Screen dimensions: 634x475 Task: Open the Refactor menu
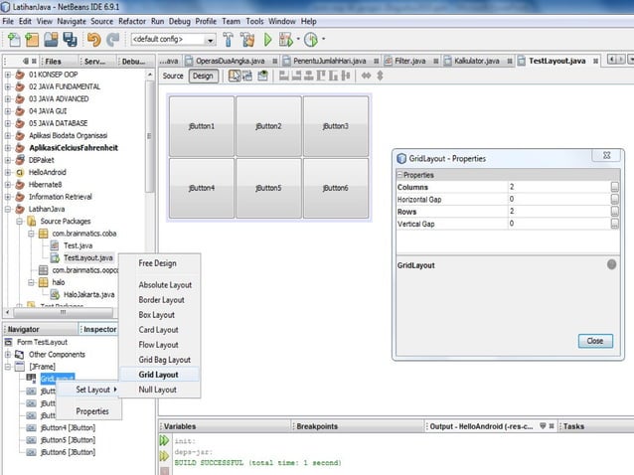pos(131,20)
